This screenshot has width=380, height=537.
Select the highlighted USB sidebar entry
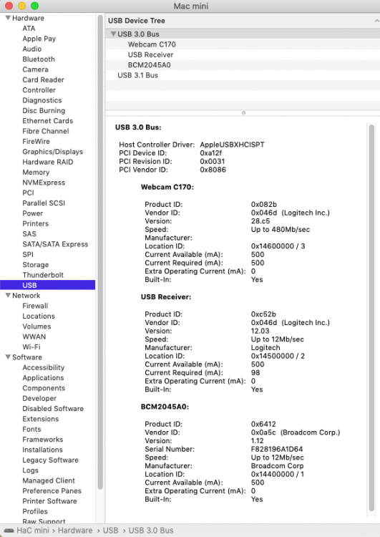tap(47, 285)
